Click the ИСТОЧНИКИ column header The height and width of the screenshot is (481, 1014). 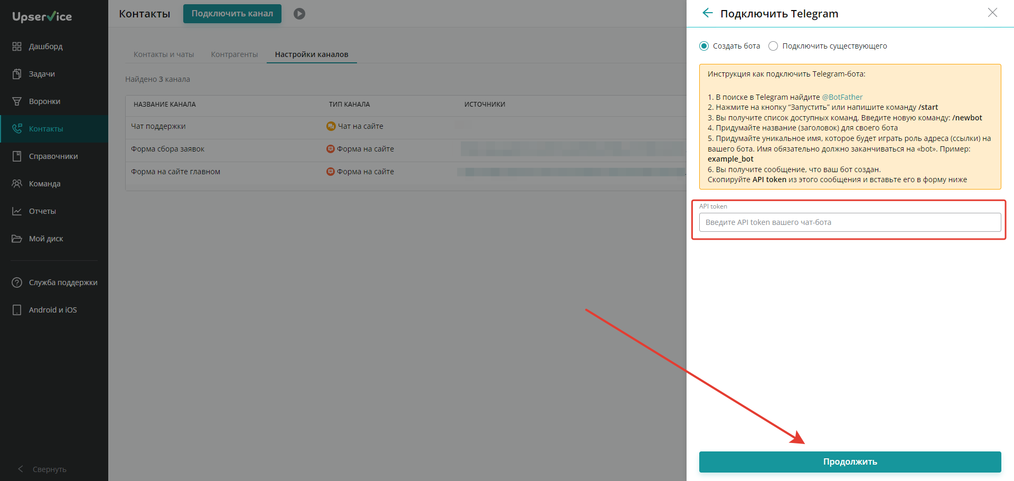(485, 105)
